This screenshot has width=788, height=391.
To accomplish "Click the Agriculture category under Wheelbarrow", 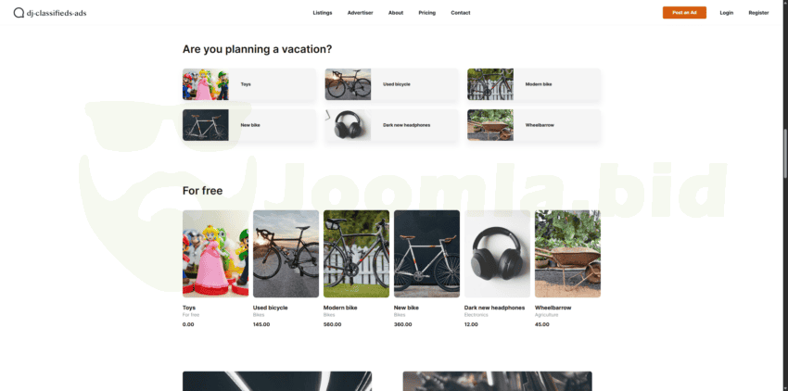I will tap(546, 315).
